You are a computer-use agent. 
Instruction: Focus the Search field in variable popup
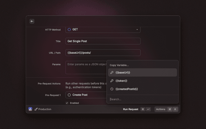point(142,99)
